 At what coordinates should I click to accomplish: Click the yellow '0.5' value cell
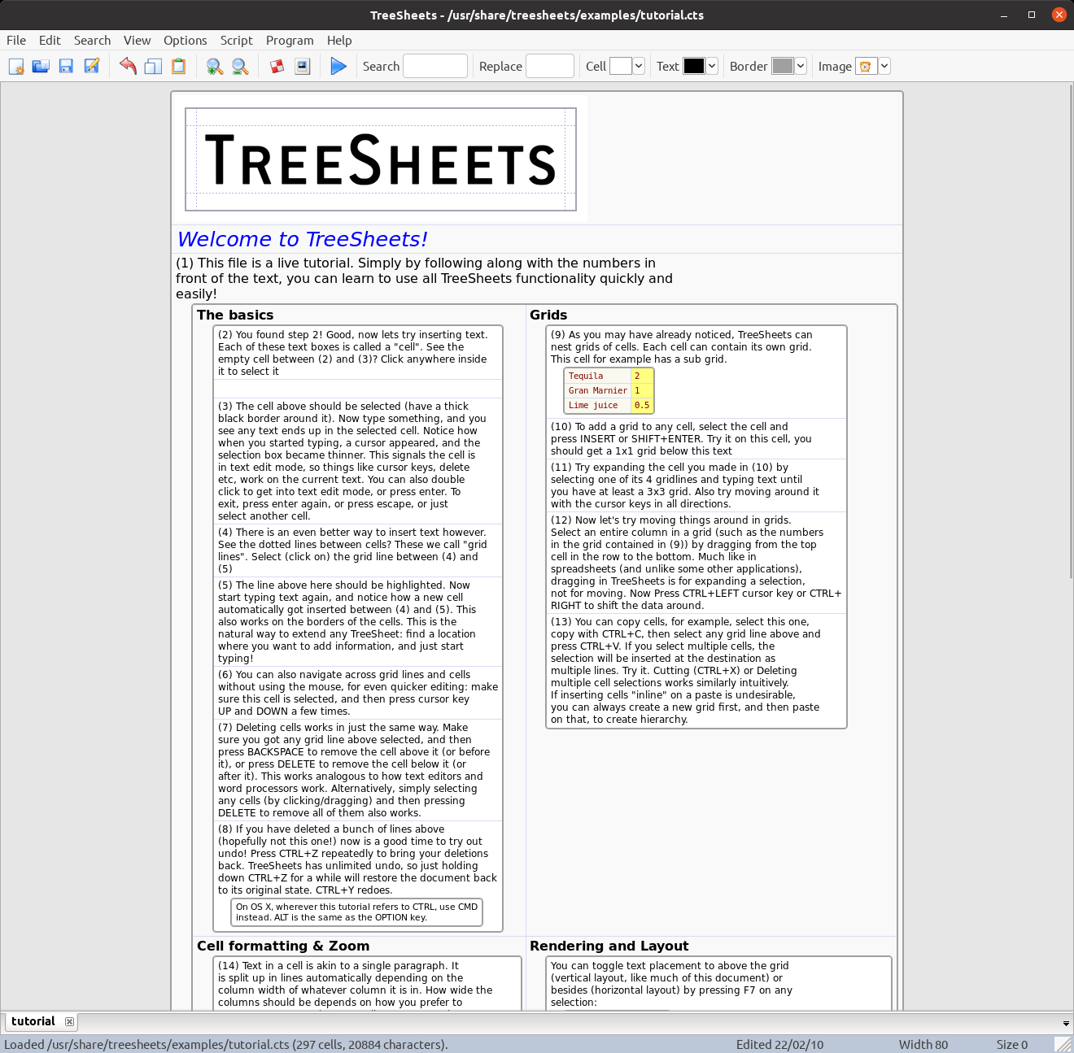642,405
